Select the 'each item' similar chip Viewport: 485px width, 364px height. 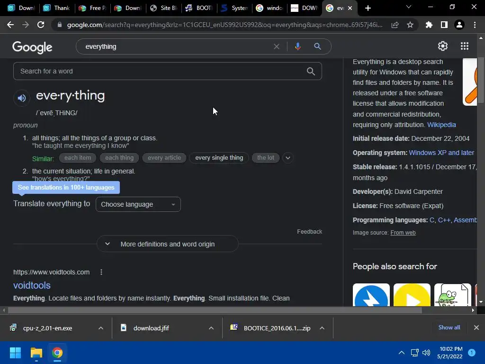click(78, 158)
